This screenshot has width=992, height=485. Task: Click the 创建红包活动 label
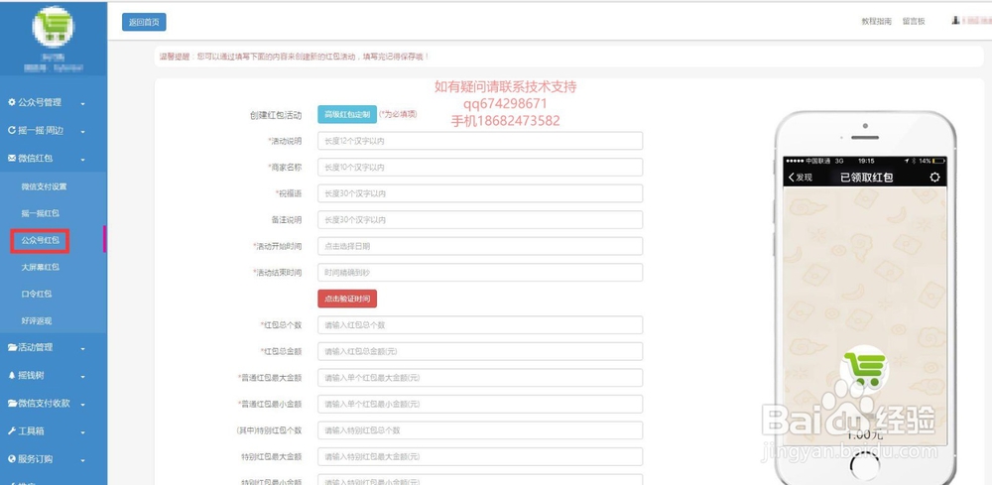click(x=276, y=115)
